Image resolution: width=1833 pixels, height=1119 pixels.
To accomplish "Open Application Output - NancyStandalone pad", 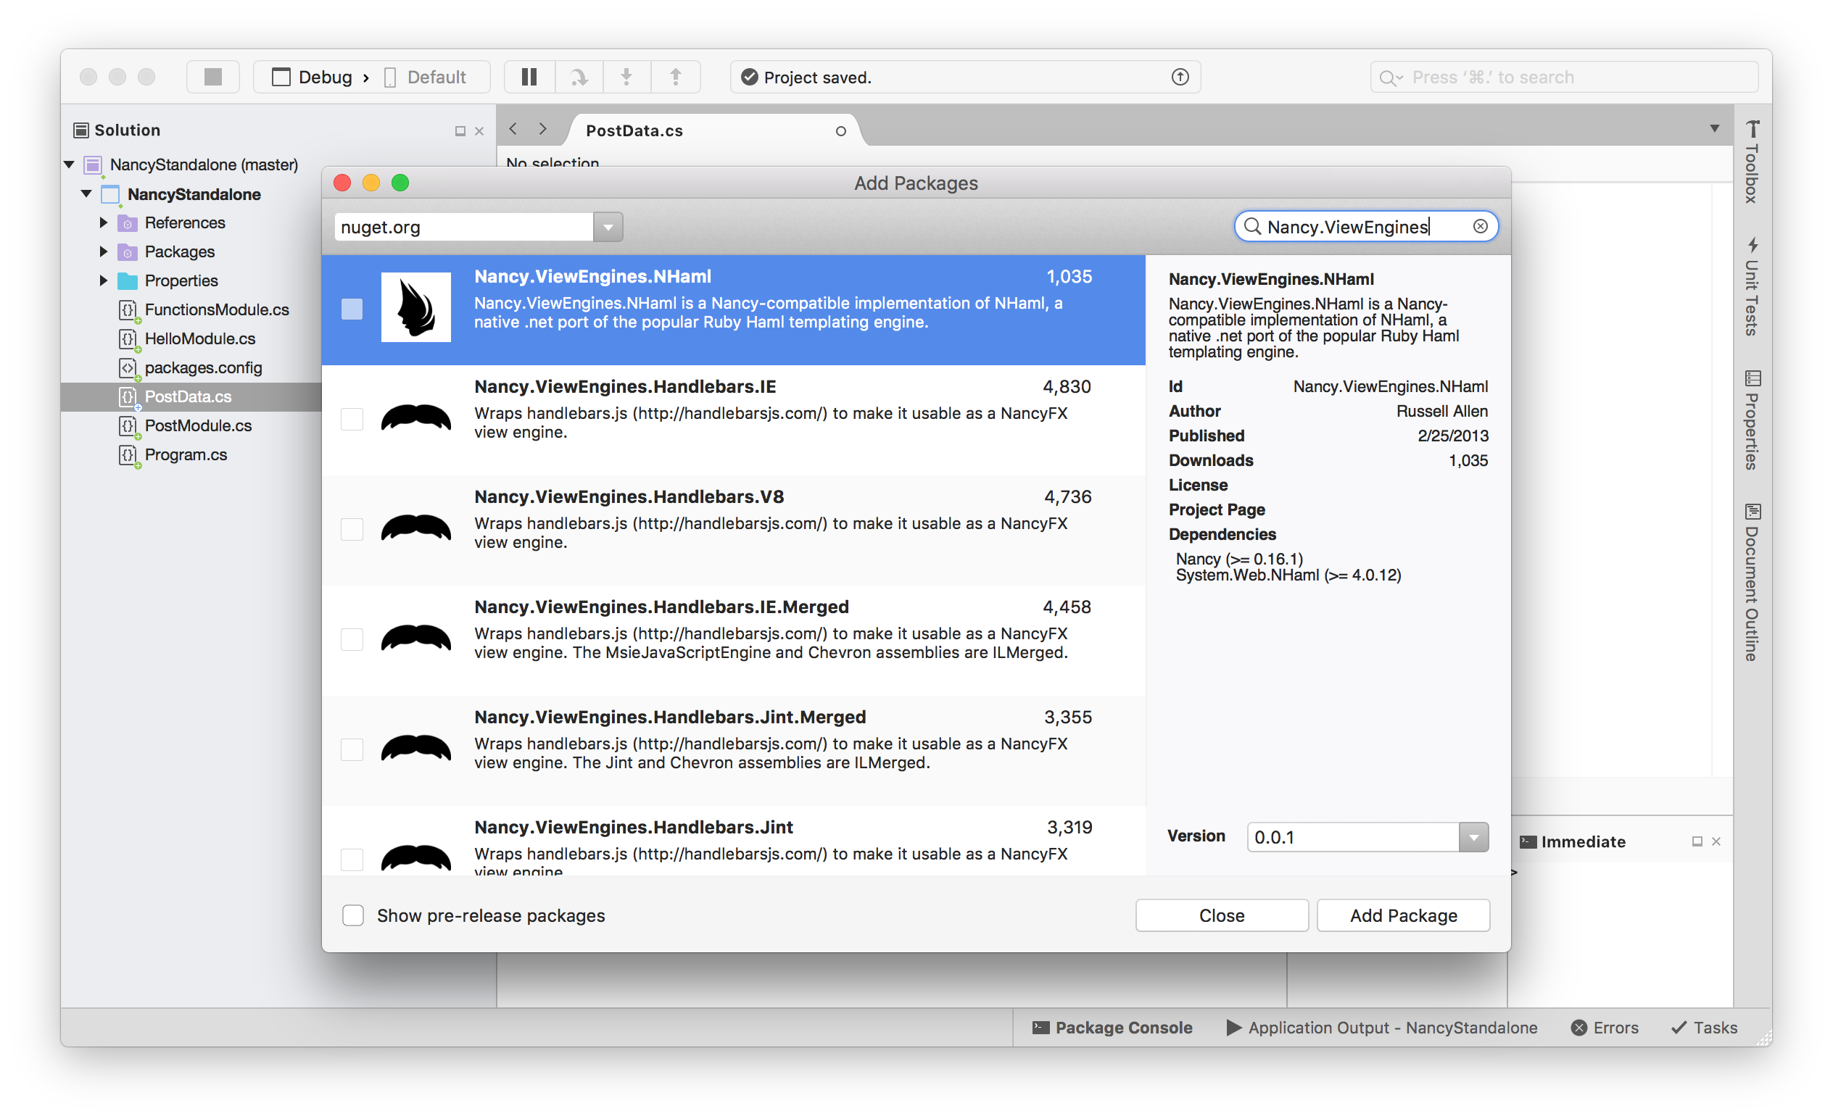I will tap(1381, 1027).
